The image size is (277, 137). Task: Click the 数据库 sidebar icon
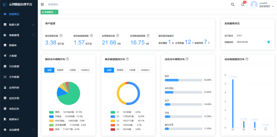[x=5, y=45]
